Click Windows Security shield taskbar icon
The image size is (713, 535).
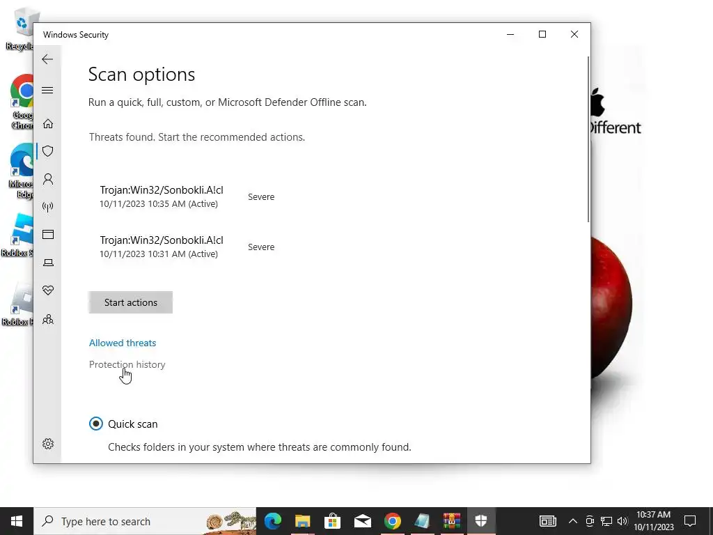481,521
